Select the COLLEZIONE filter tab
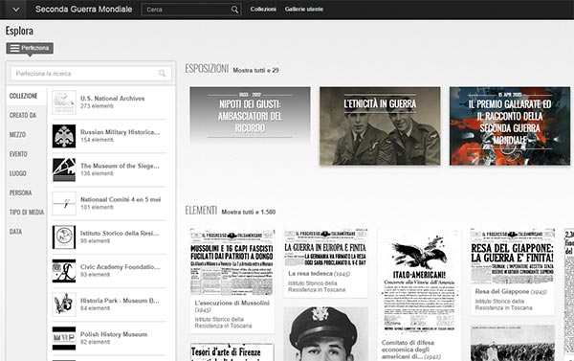 tap(24, 96)
